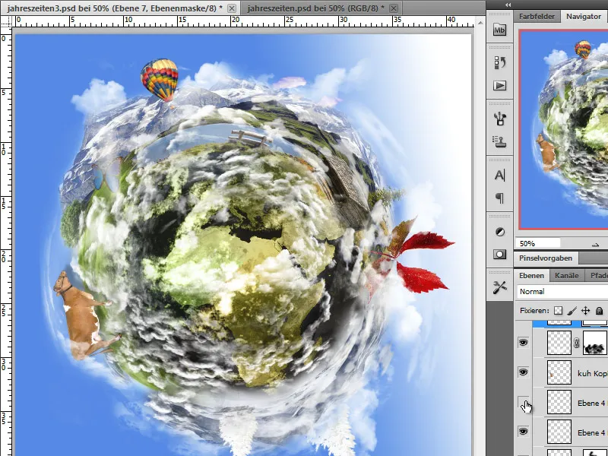Lock layer position with move icon

[585, 311]
